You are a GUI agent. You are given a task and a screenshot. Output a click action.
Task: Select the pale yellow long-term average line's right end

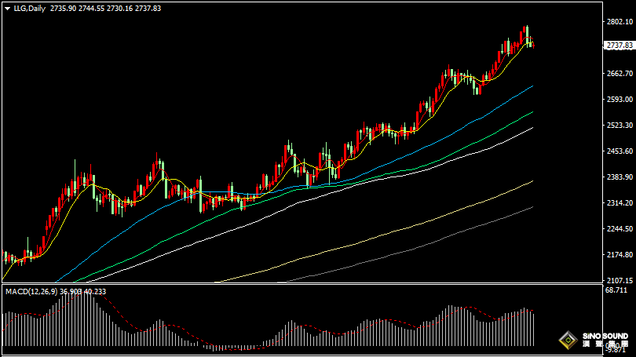[x=532, y=181]
